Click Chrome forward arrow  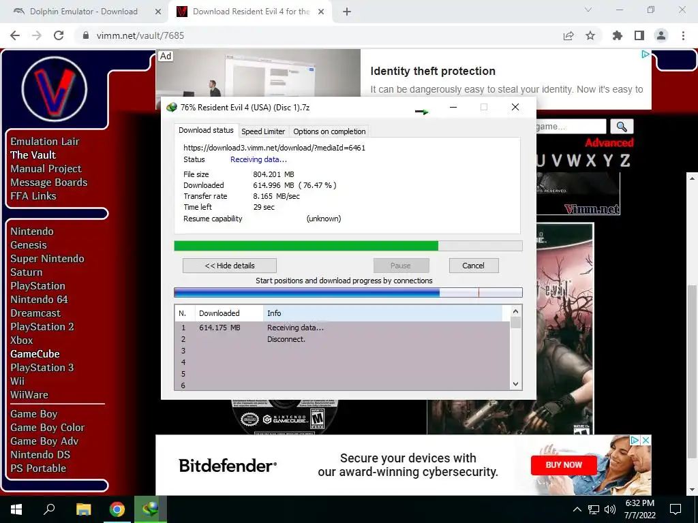37,35
